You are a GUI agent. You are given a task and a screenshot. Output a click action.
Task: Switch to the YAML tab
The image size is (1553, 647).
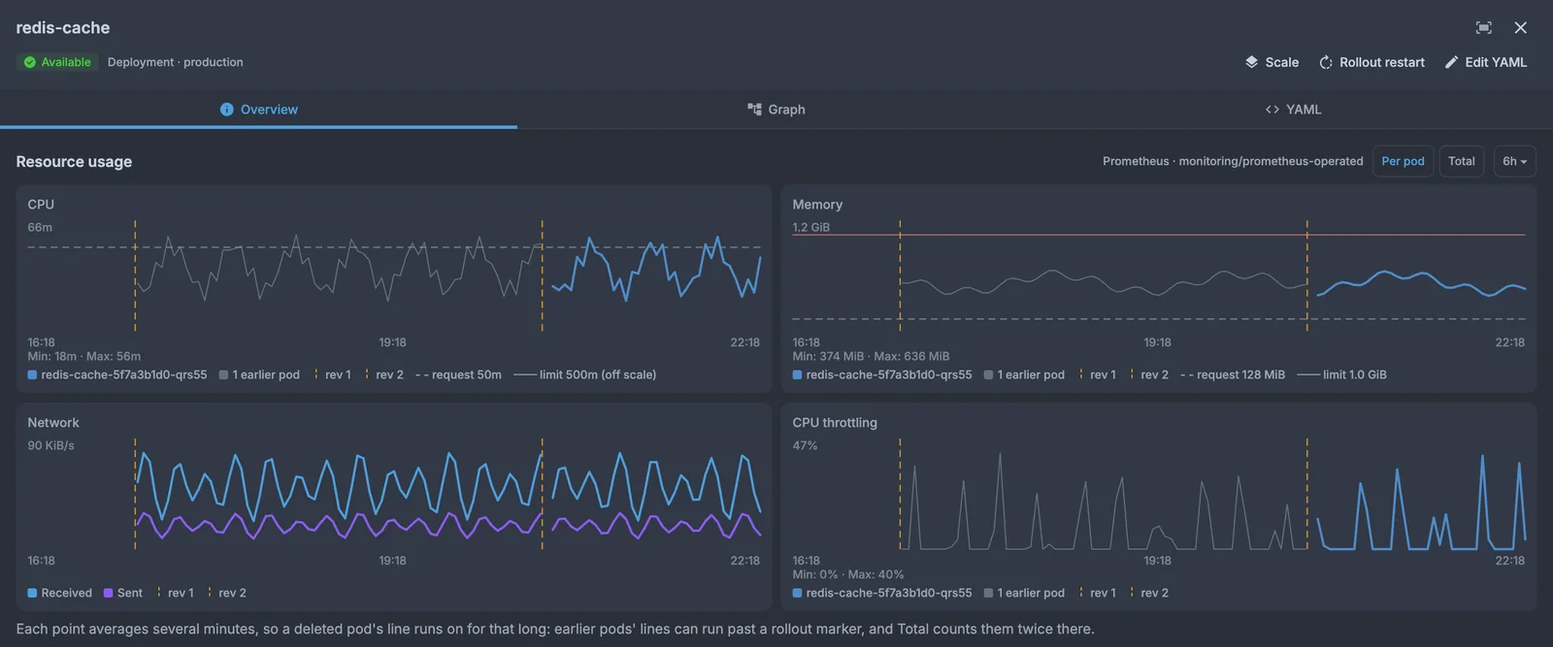click(x=1294, y=110)
